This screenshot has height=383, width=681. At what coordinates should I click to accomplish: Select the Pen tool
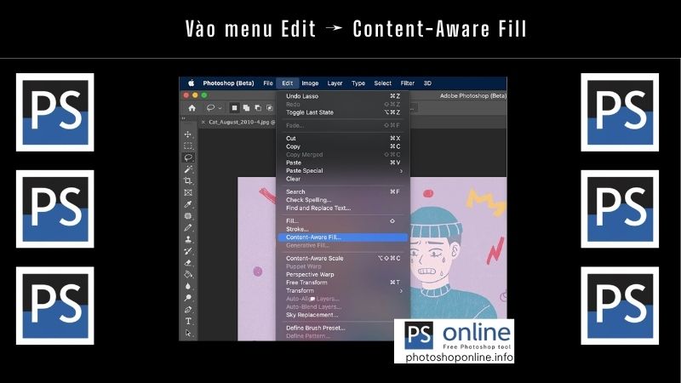(x=188, y=310)
